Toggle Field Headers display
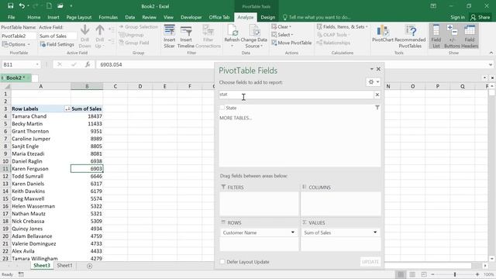The height and width of the screenshot is (279, 496). (470, 36)
